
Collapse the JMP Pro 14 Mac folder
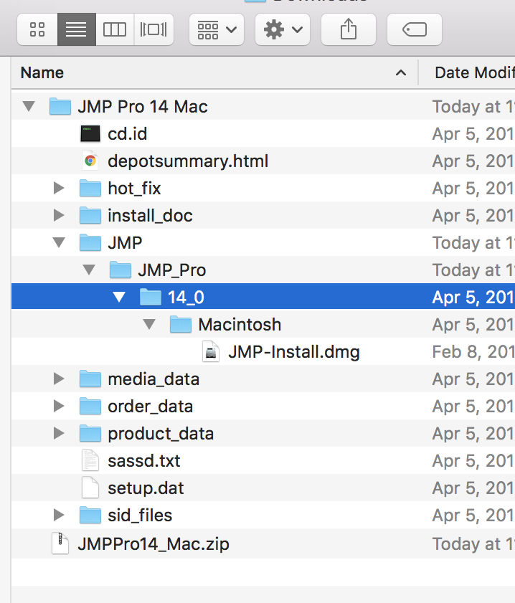click(27, 106)
